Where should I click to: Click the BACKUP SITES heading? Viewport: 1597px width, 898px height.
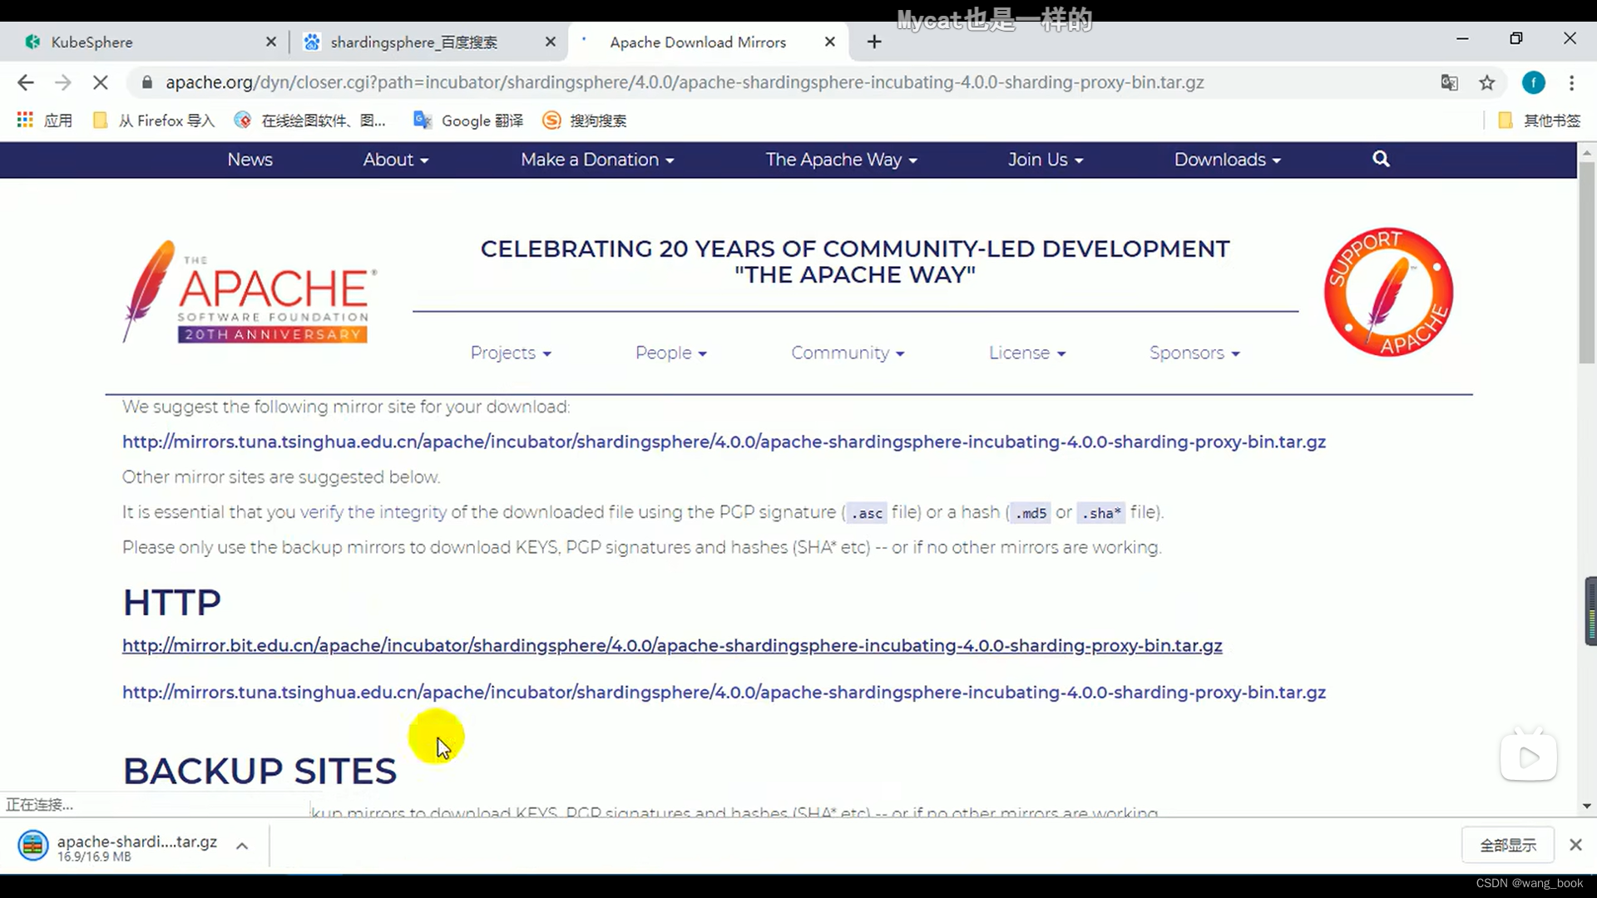pyautogui.click(x=260, y=771)
